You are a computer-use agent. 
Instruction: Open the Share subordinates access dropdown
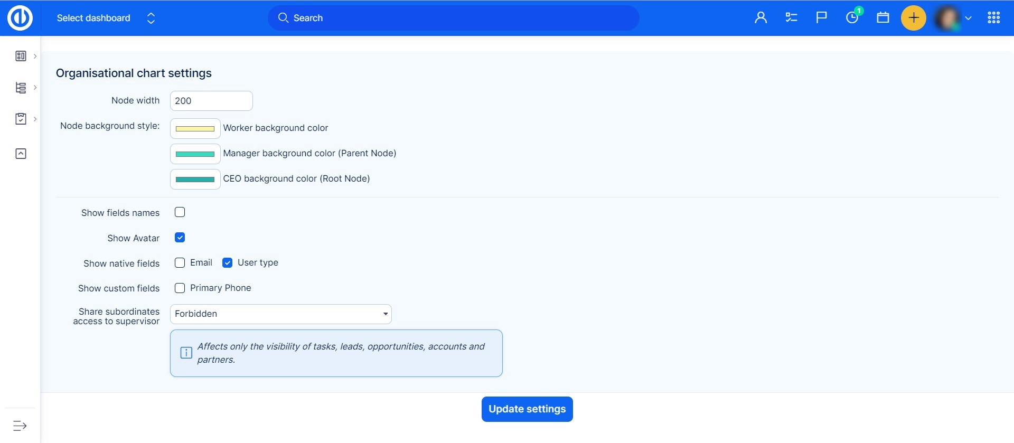pyautogui.click(x=280, y=314)
